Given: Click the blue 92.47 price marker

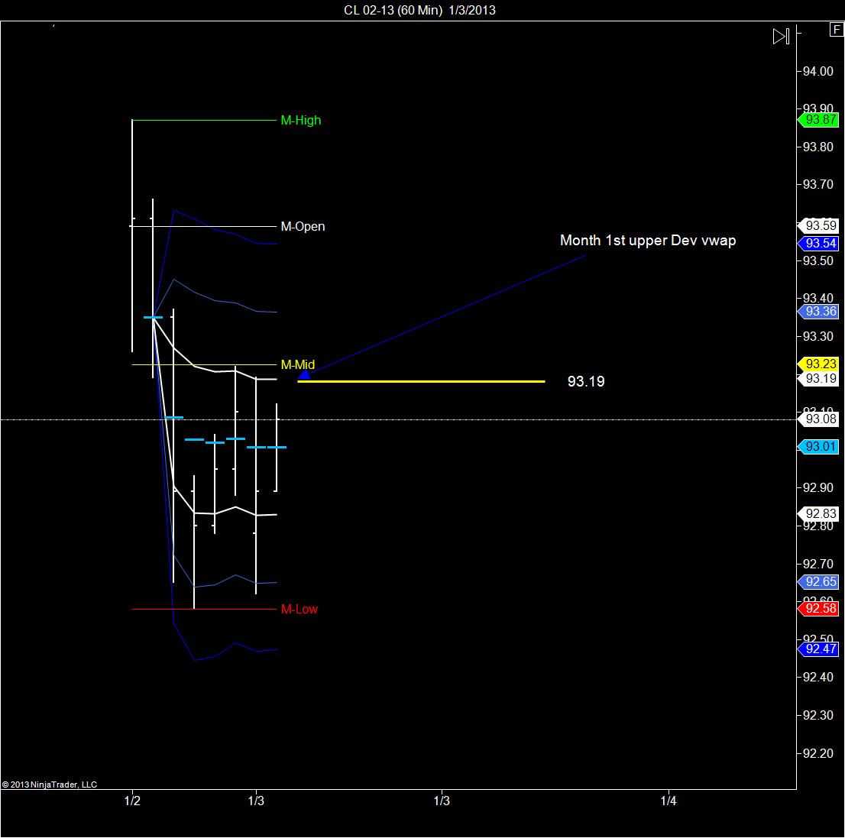Looking at the screenshot, I should point(818,649).
